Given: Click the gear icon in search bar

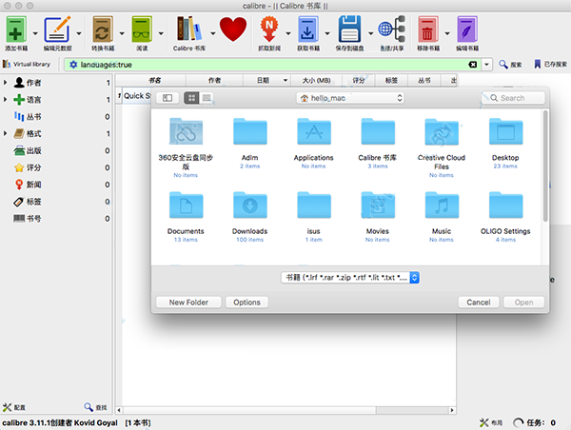Looking at the screenshot, I should coord(73,65).
